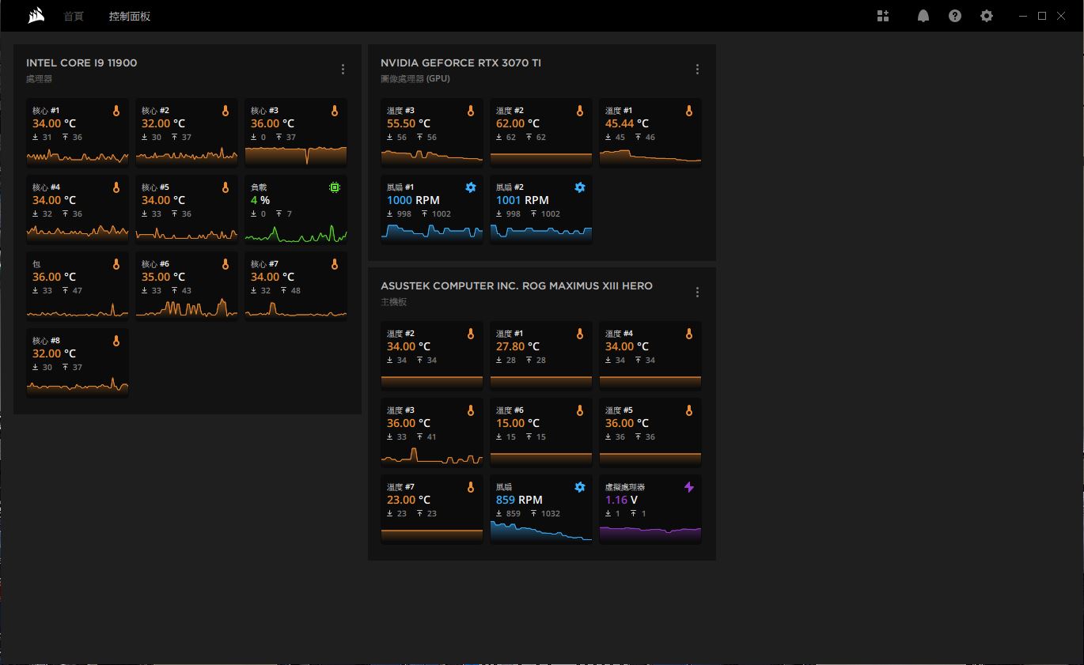Screen dimensions: 1084x665
Task: Click the 27.80 °C motherboard temperature value
Action: coord(517,346)
